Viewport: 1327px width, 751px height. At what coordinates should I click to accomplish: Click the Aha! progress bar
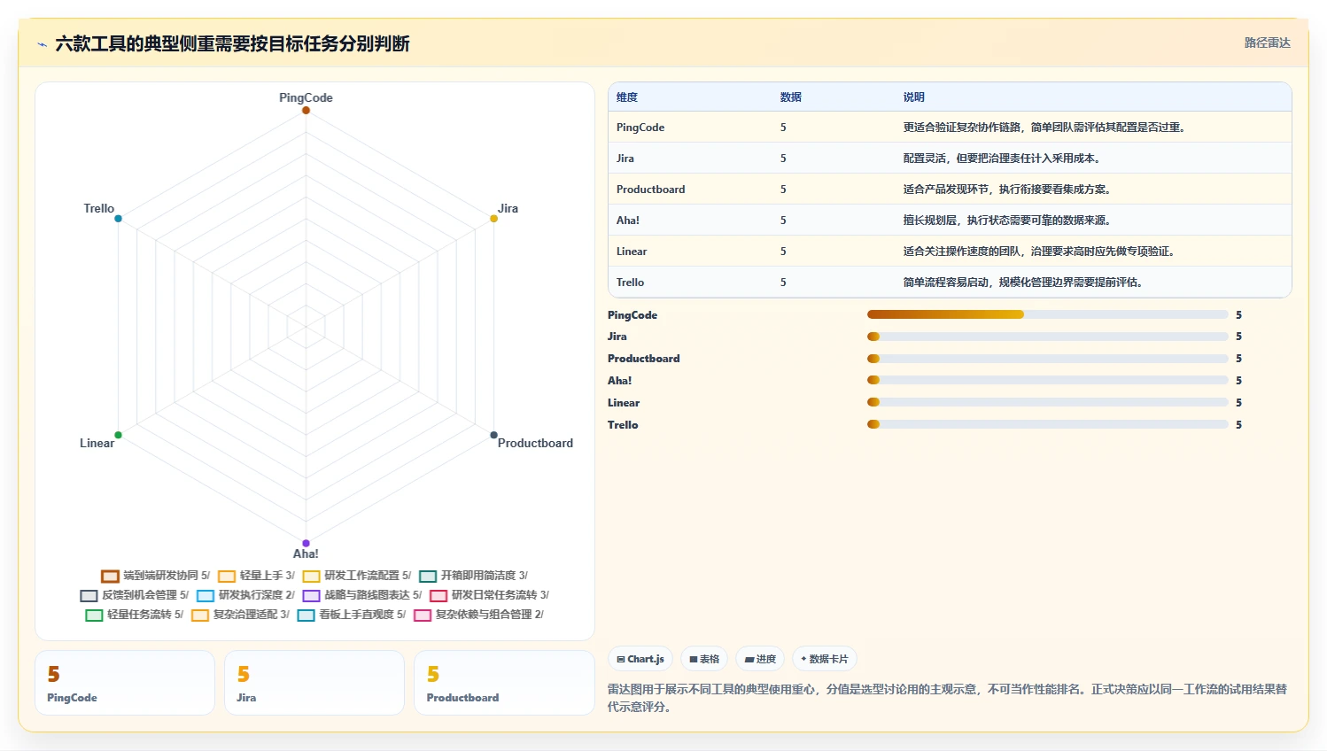click(1048, 380)
